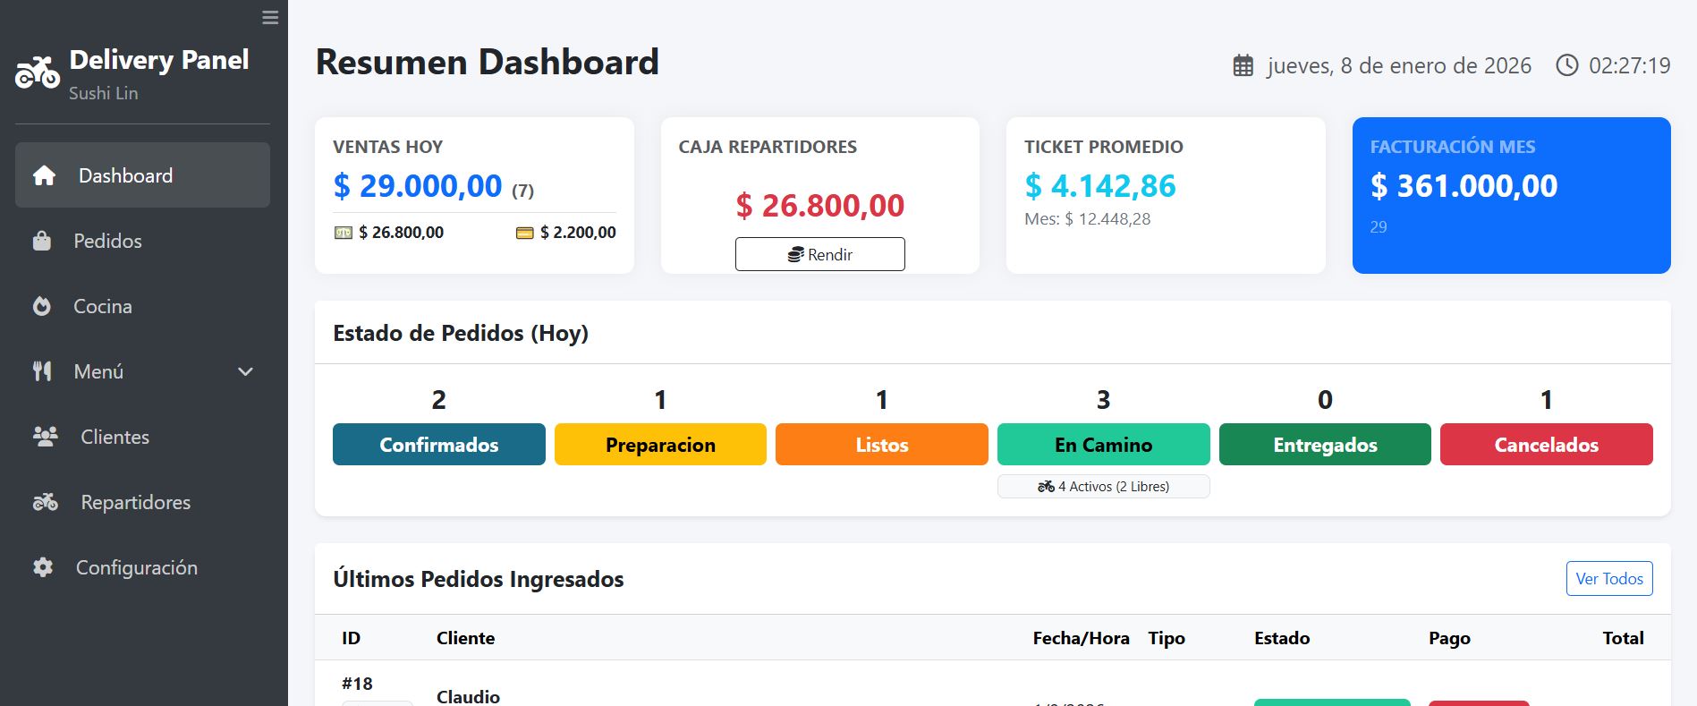1697x706 pixels.
Task: Click the Cocina flame icon
Action: point(42,306)
